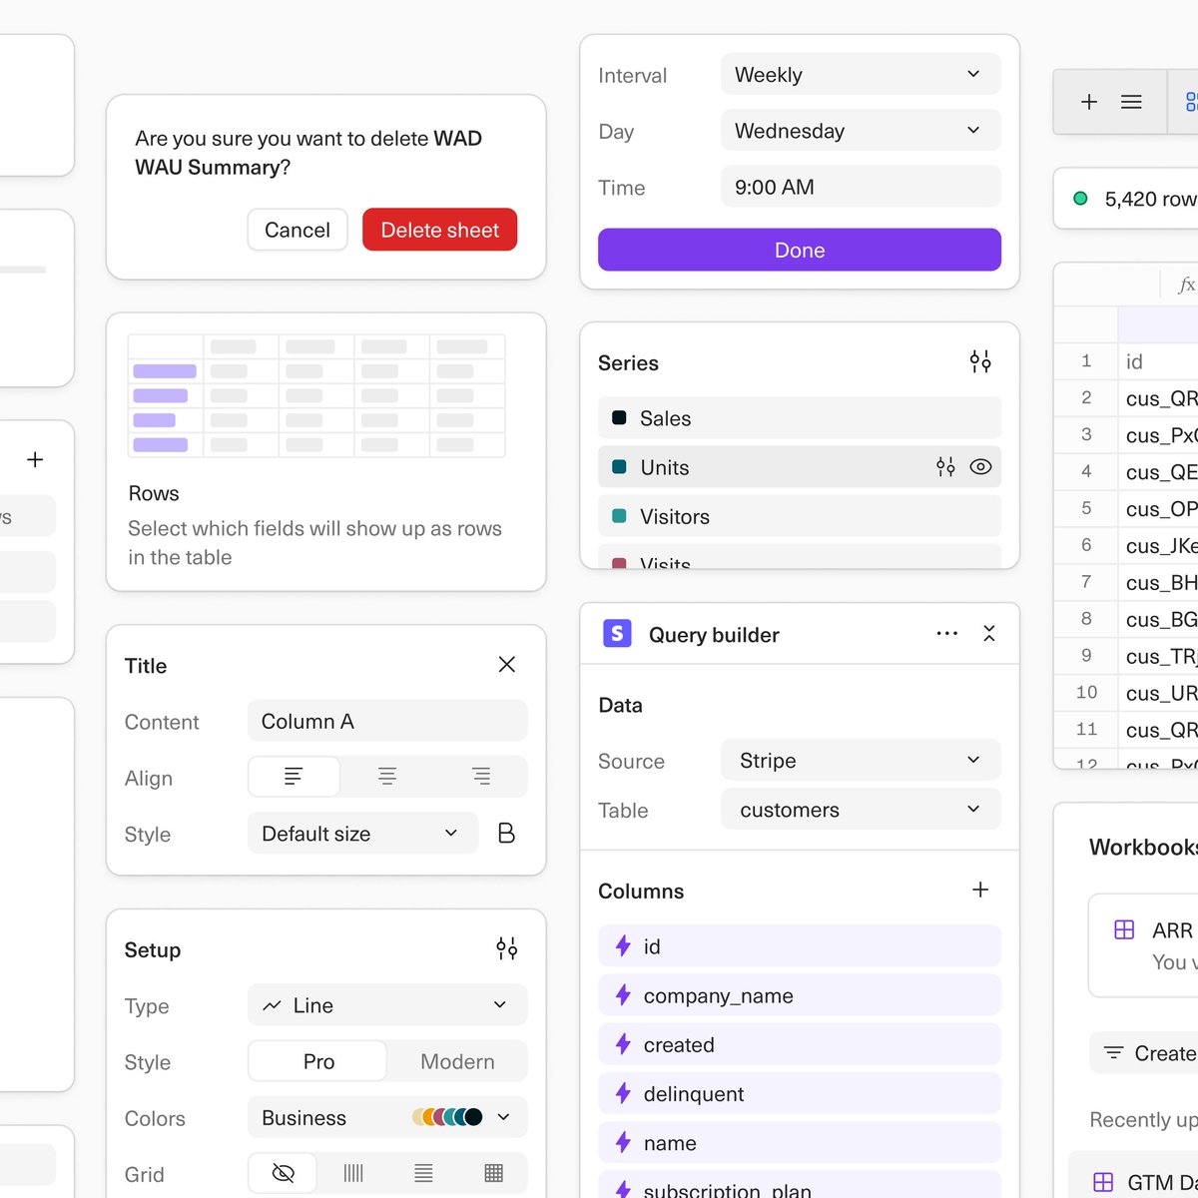The height and width of the screenshot is (1198, 1198).
Task: Select vertical lines grid option
Action: [353, 1173]
